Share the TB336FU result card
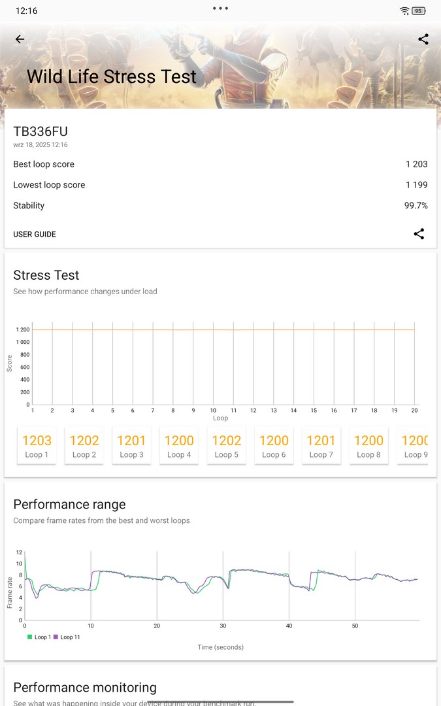The image size is (441, 706). pyautogui.click(x=419, y=234)
